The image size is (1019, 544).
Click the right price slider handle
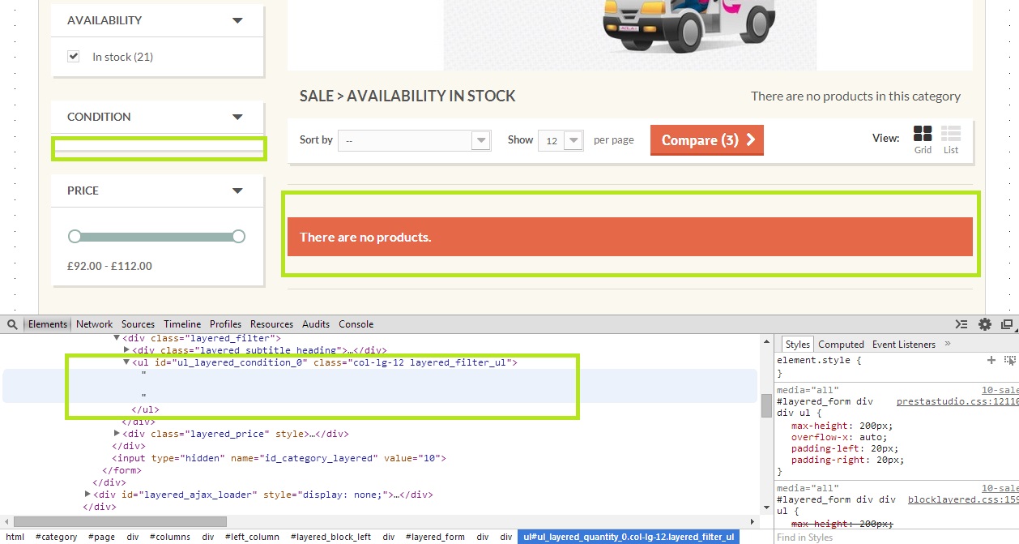pyautogui.click(x=238, y=237)
